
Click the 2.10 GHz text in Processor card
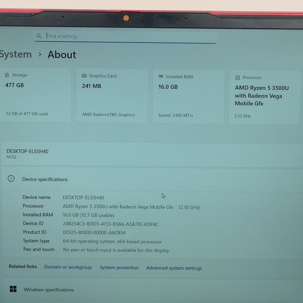point(242,116)
